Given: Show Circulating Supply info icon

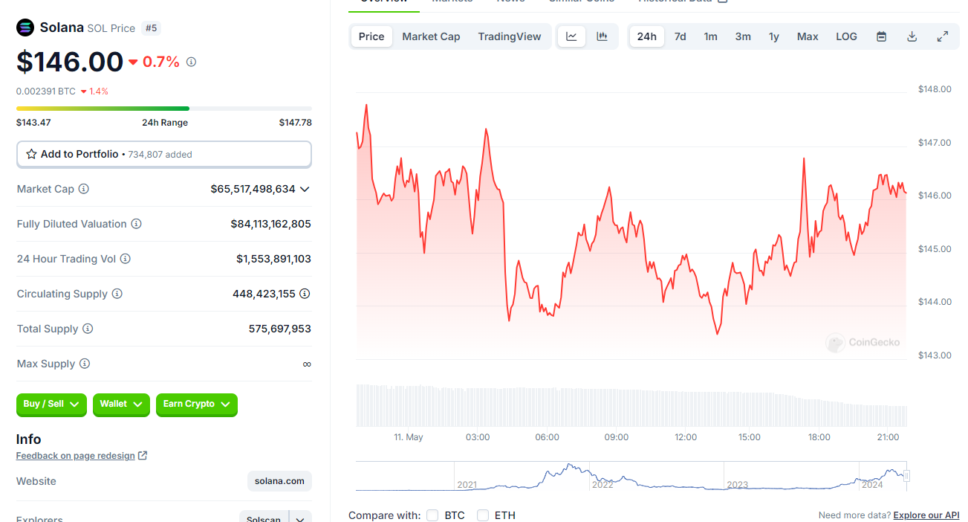Looking at the screenshot, I should click(x=117, y=294).
